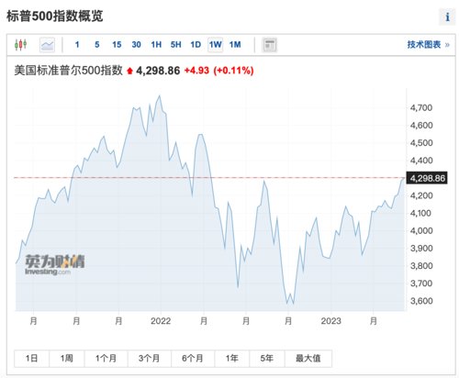Click the red up-arrow price indicator
Viewport: 459px width, 378px height.
coord(129,71)
